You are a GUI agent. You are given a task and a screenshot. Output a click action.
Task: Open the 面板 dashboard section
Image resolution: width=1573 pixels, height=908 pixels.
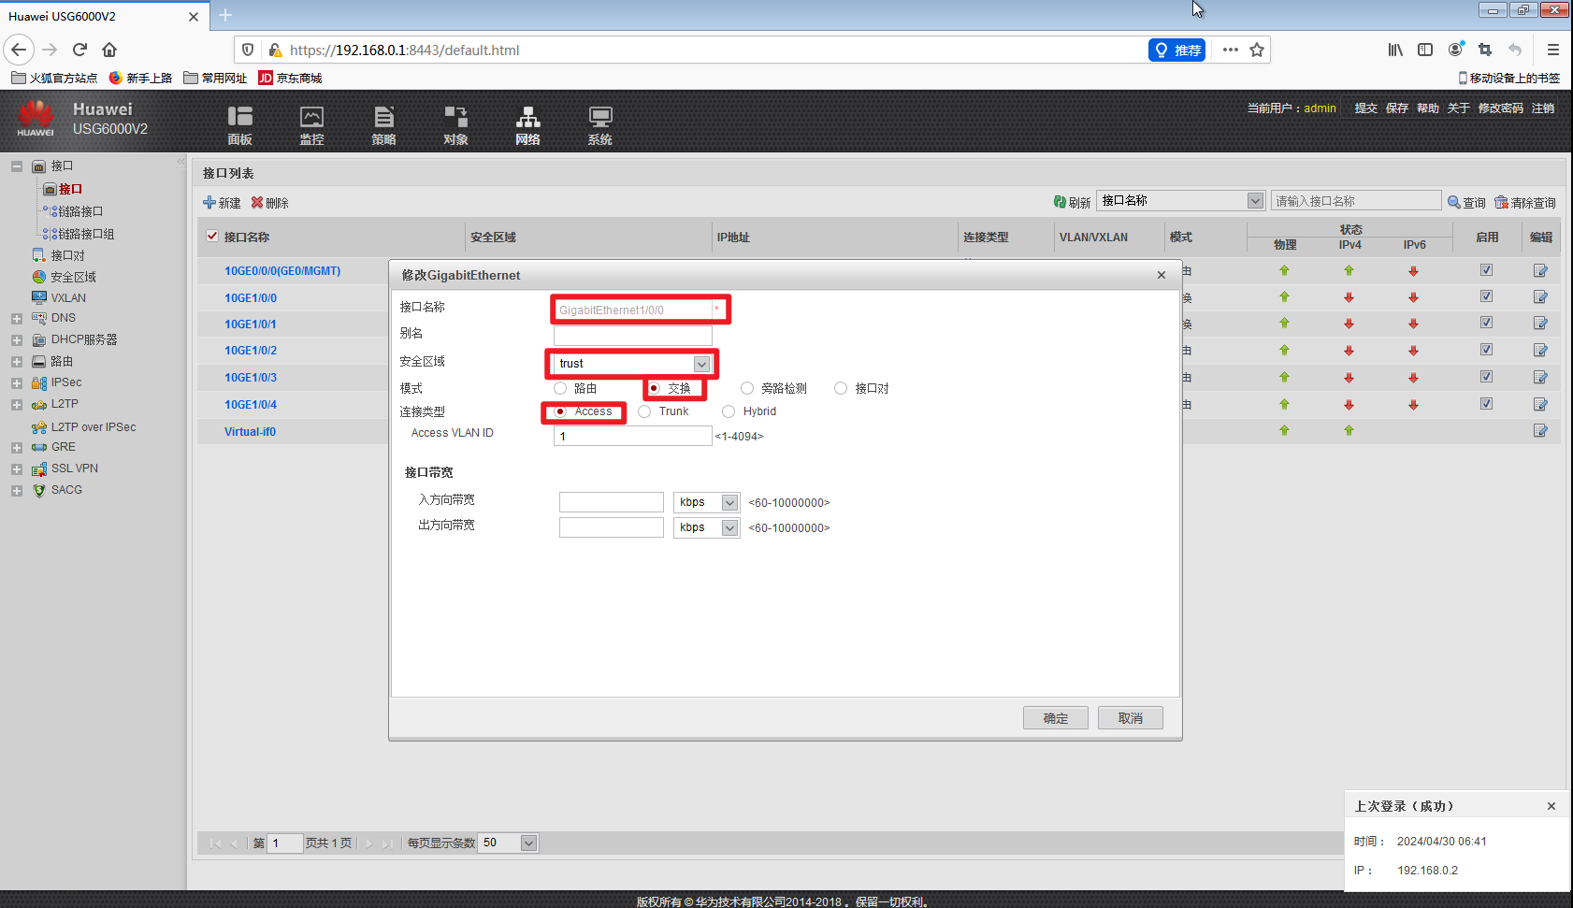[x=239, y=123]
